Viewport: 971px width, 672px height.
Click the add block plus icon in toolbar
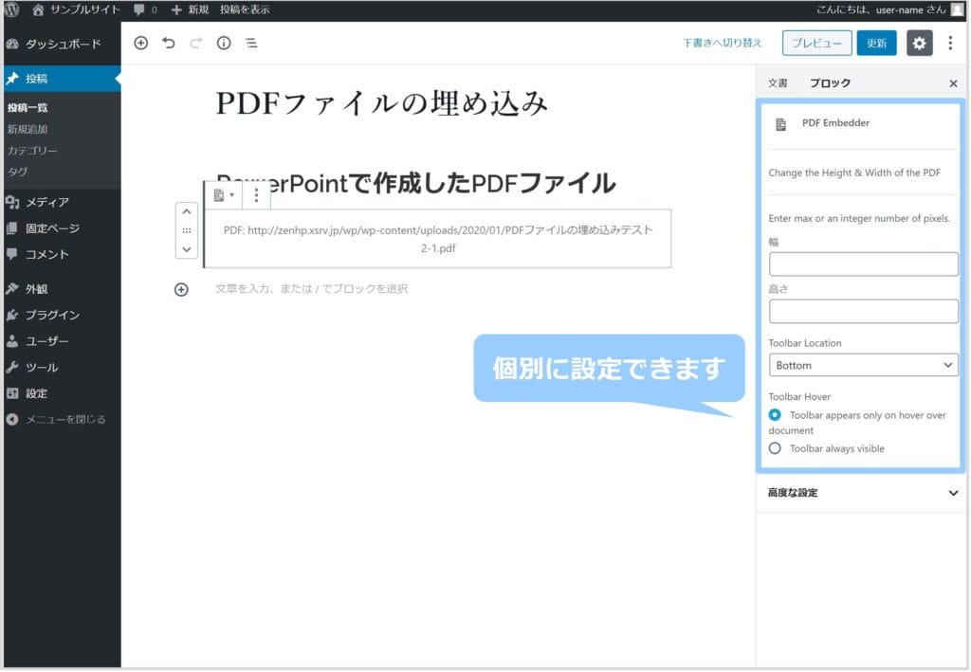click(x=141, y=43)
